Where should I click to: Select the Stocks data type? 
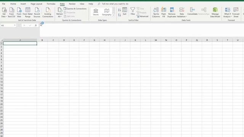[96, 12]
